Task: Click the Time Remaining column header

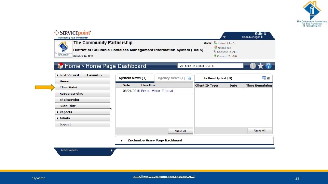Action: tap(259, 85)
